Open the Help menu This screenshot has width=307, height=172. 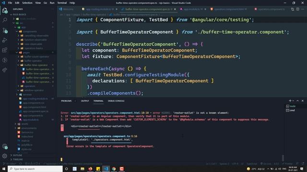click(72, 3)
